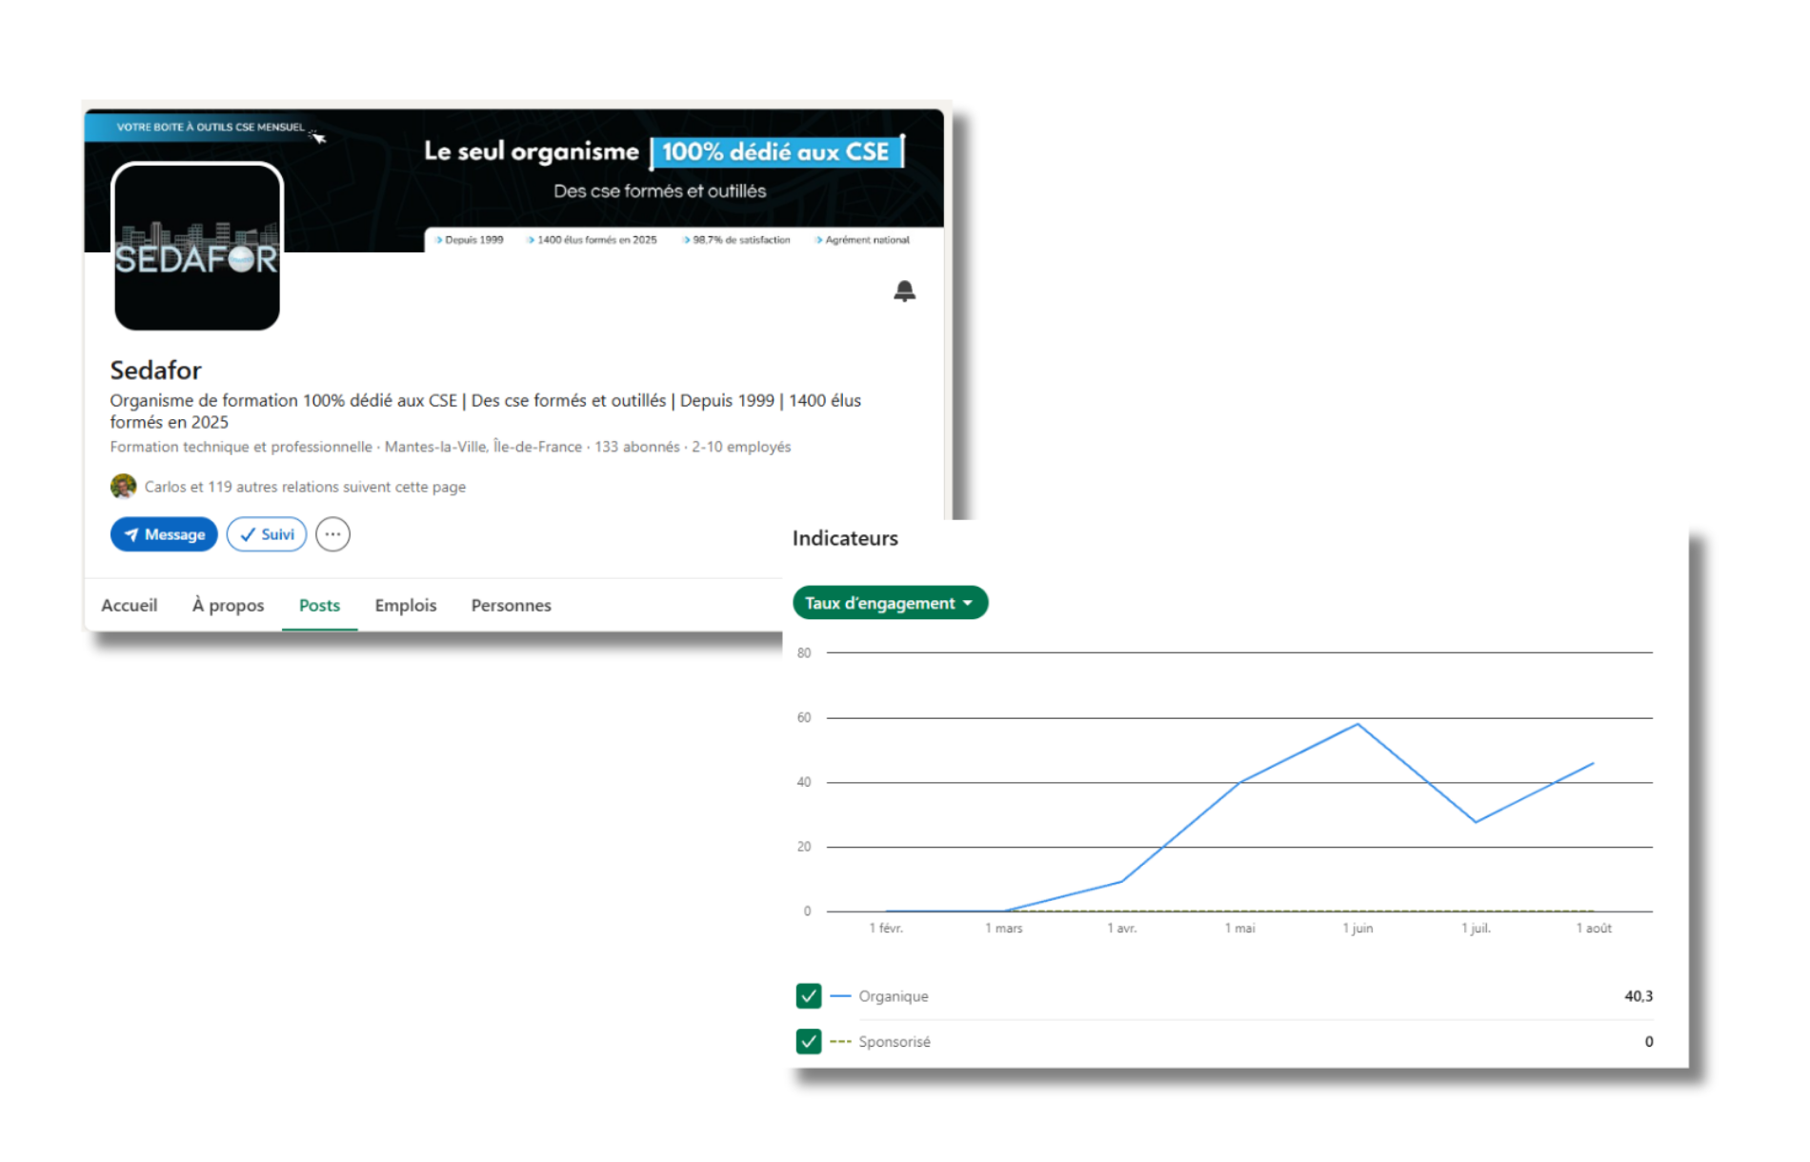
Task: Click the '1 août' axis label
Action: click(x=1594, y=929)
